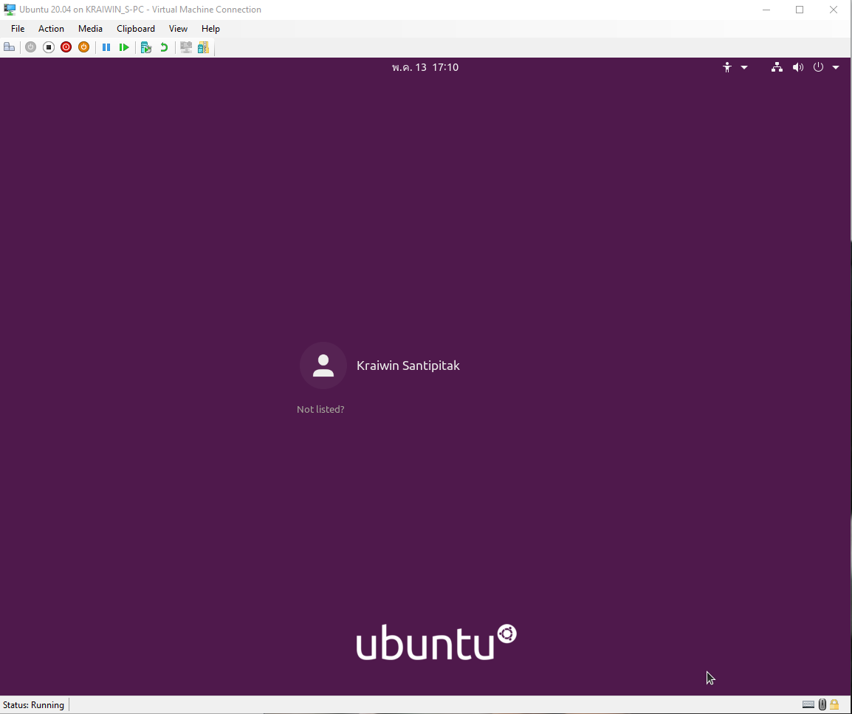Revert the VM to its last checkpoint
852x714 pixels.
(x=163, y=47)
